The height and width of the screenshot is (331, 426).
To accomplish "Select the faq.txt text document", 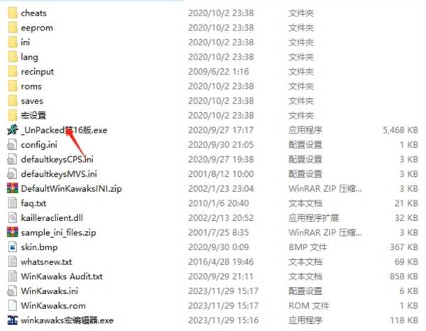I will 33,203.
